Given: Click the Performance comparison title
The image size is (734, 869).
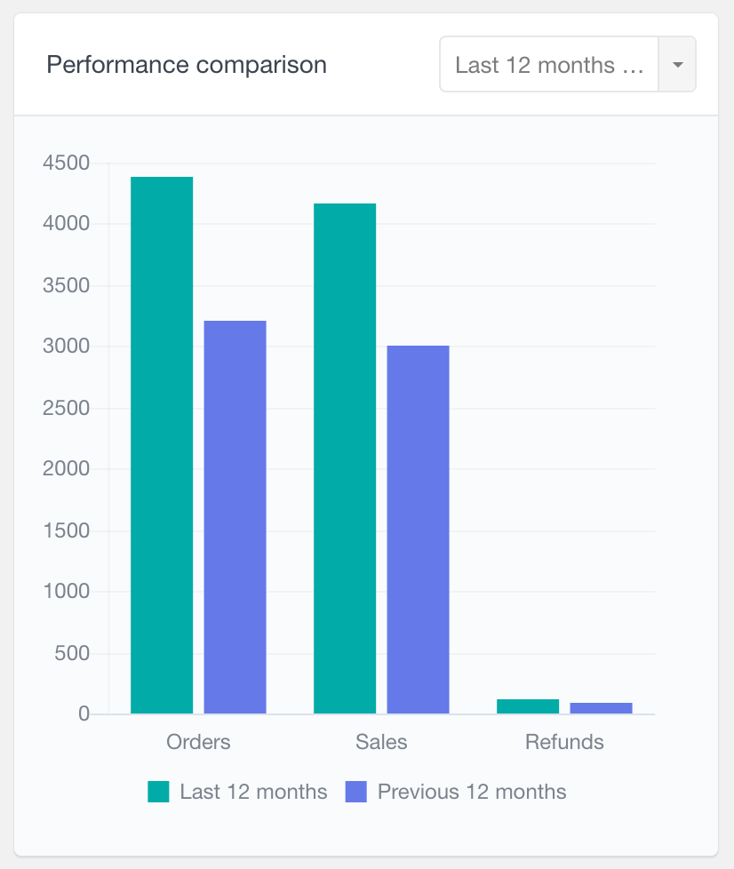Looking at the screenshot, I should point(187,64).
